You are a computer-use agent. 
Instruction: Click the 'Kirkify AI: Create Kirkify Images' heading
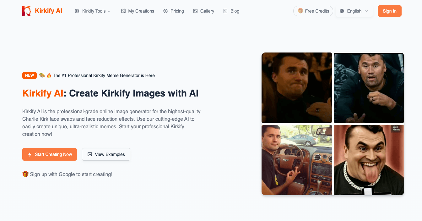[111, 93]
